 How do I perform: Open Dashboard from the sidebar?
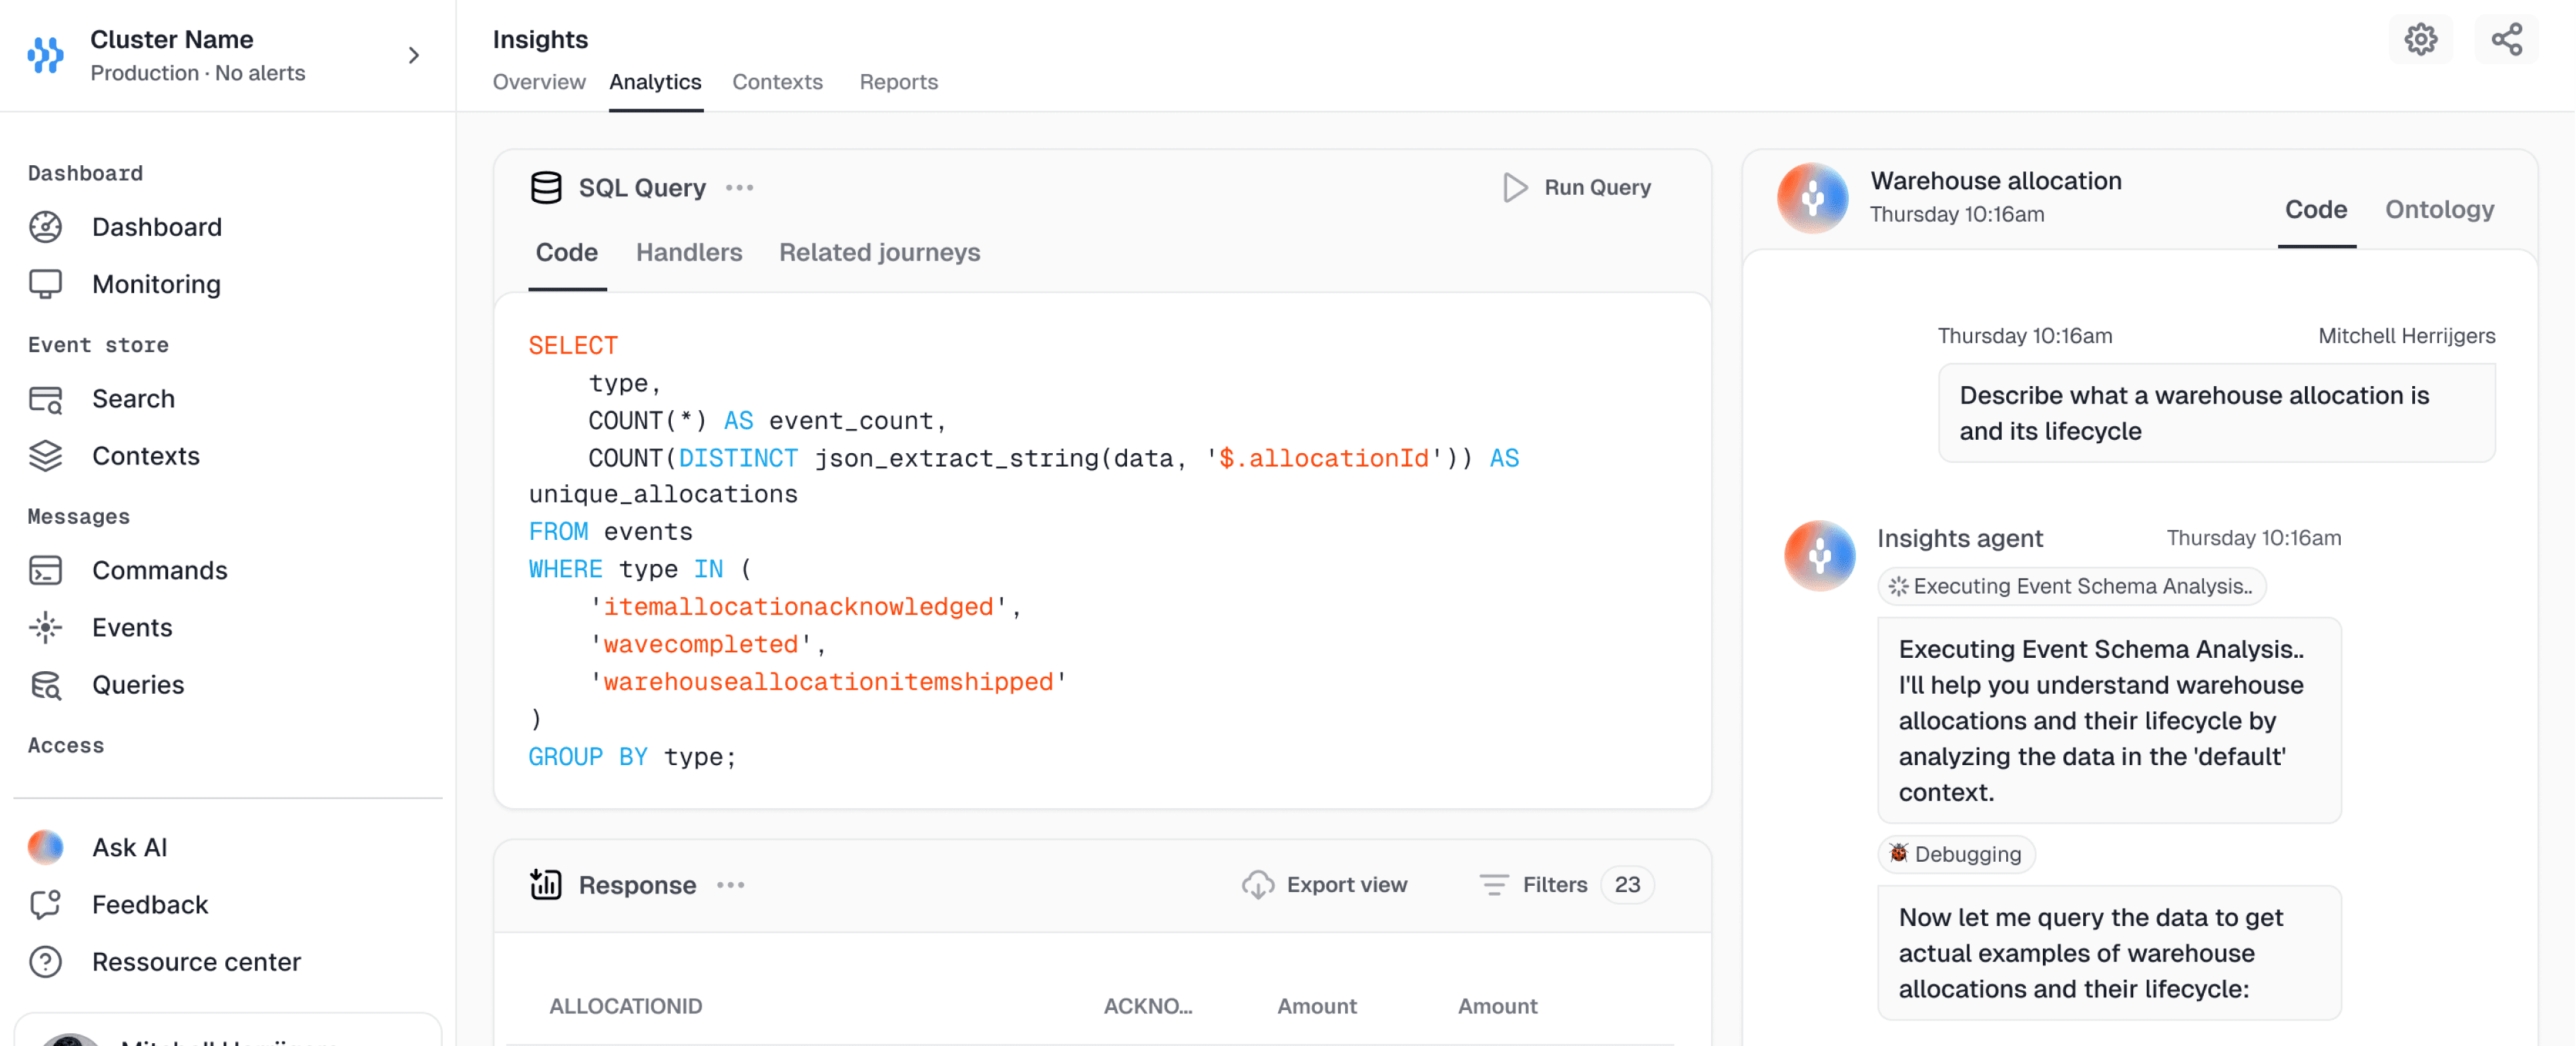pos(156,227)
